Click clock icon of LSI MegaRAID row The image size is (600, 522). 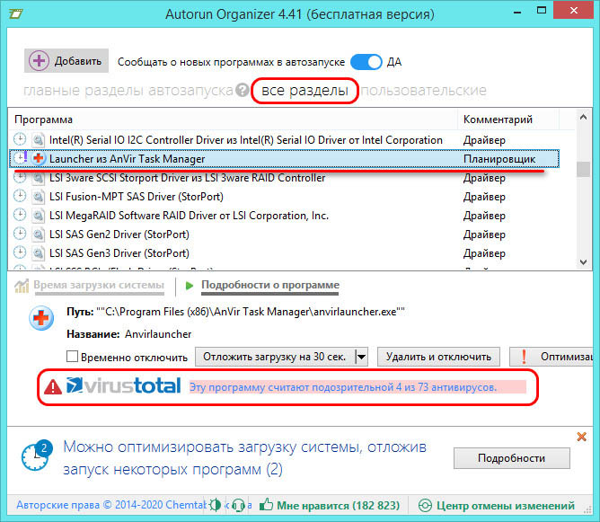pyautogui.click(x=20, y=215)
